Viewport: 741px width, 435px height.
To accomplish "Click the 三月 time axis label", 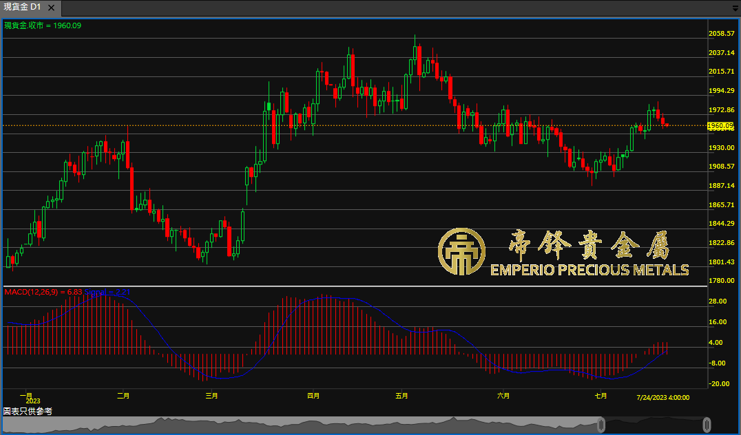I will pos(211,396).
